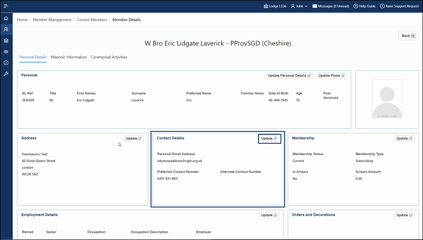Click the exclamation alert icon in sidebar
Image resolution: width=423 pixels, height=240 pixels.
click(x=6, y=63)
